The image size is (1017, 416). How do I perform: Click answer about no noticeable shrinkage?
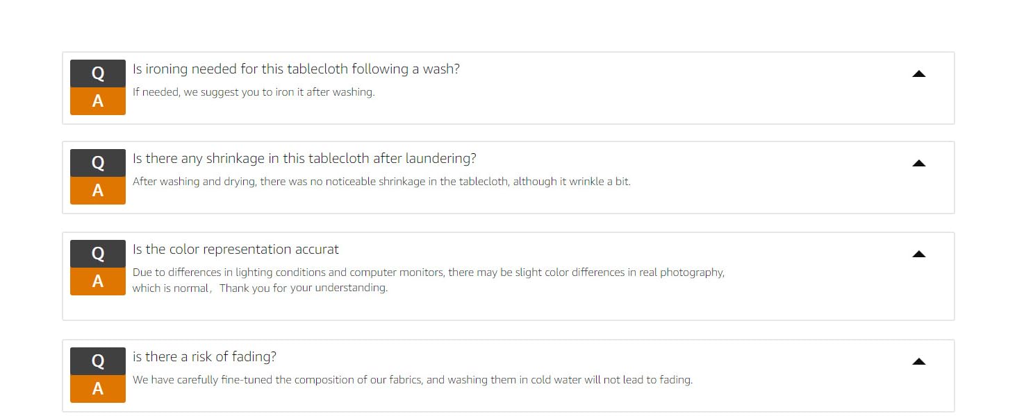click(381, 182)
